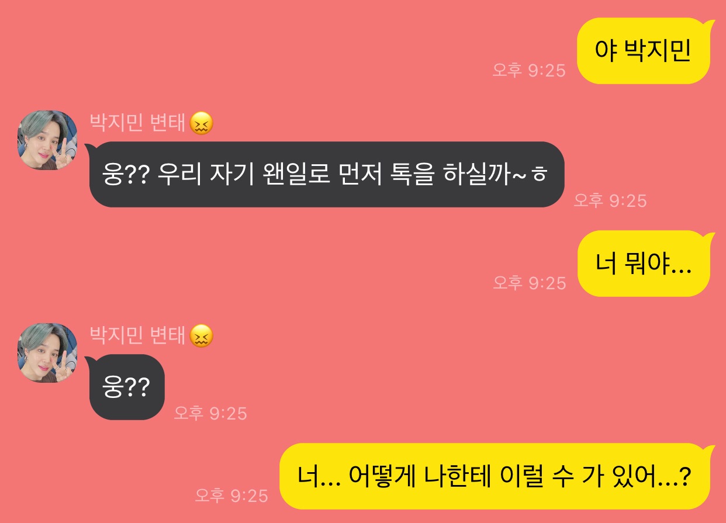Screen dimensions: 726x523
Task: Click the timestamp beside the '하실까~ㅎ' message
Action: [610, 200]
